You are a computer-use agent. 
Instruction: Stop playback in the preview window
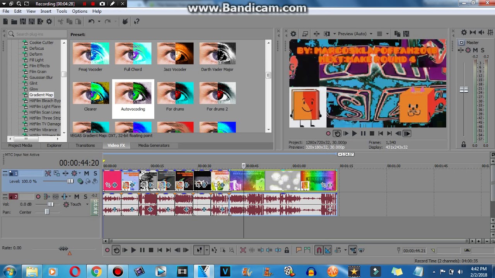pyautogui.click(x=372, y=134)
